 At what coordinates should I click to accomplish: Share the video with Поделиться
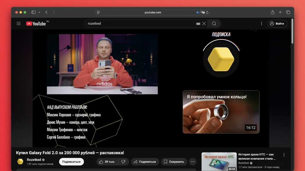pos(145,162)
